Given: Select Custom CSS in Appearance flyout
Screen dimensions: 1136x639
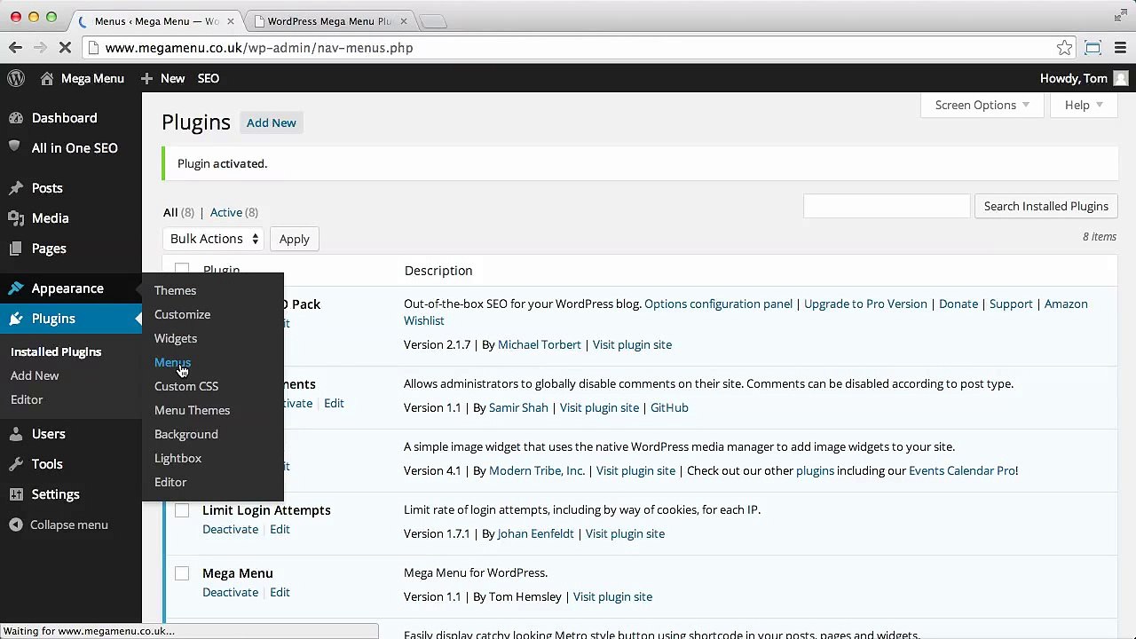Looking at the screenshot, I should (186, 386).
